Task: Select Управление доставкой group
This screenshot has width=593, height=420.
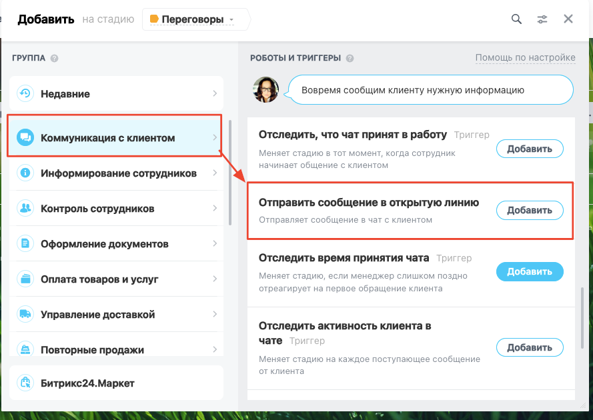Action: [x=116, y=314]
